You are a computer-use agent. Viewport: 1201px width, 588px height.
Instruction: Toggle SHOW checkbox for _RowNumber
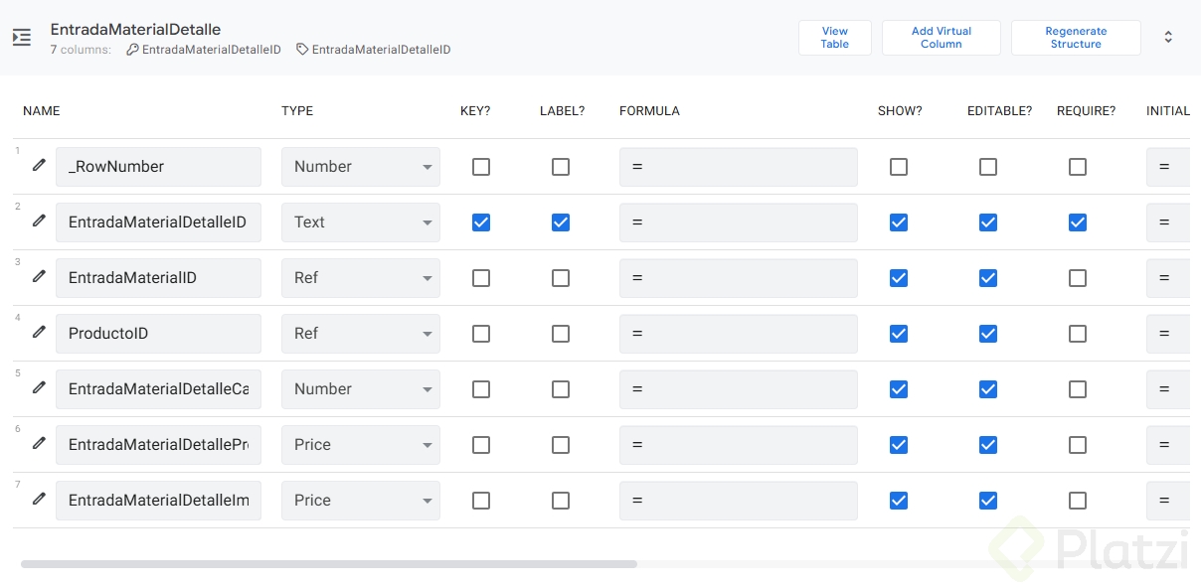point(899,167)
